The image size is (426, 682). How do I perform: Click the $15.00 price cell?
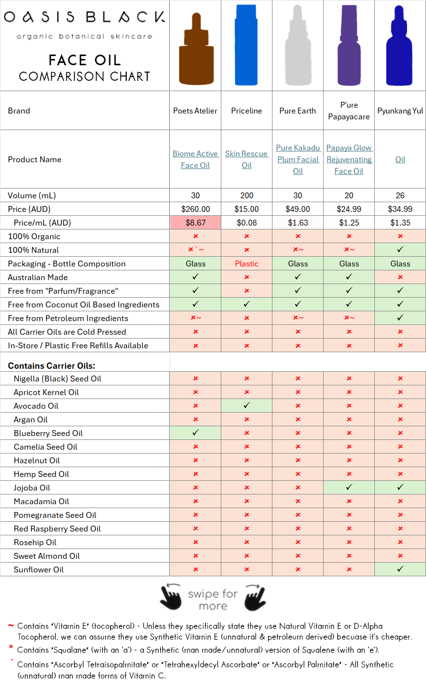[247, 209]
